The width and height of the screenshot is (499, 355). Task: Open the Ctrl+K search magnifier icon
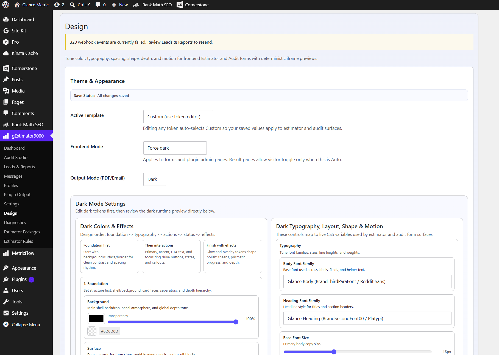point(73,5)
